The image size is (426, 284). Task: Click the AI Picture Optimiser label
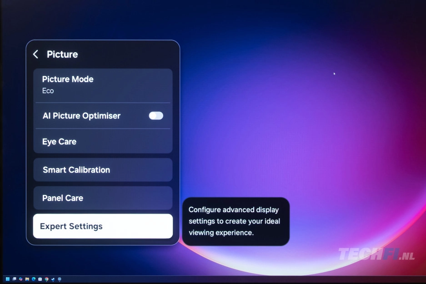pyautogui.click(x=81, y=116)
